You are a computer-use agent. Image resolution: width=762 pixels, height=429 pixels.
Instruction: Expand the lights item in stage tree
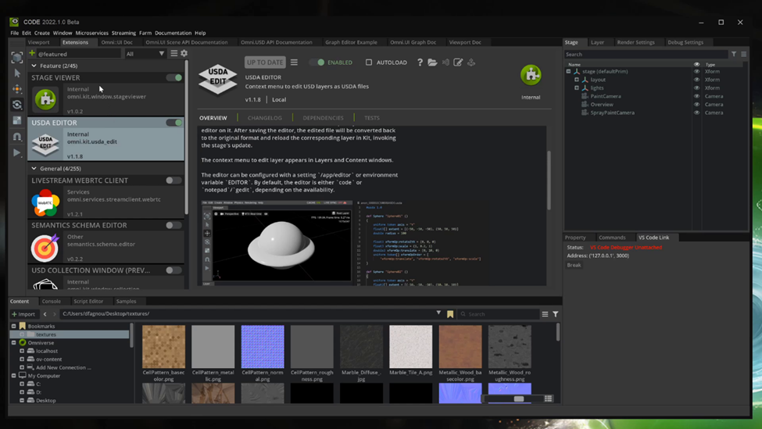click(x=577, y=88)
